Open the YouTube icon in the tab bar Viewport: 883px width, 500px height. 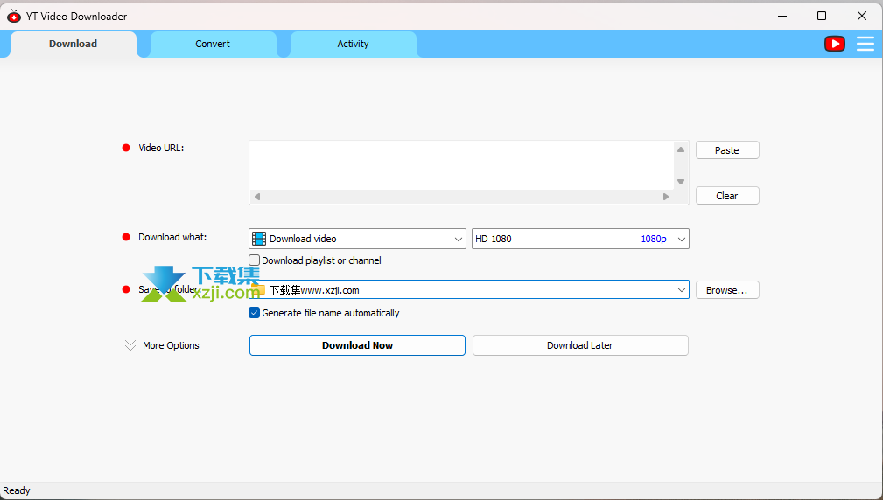click(x=835, y=44)
